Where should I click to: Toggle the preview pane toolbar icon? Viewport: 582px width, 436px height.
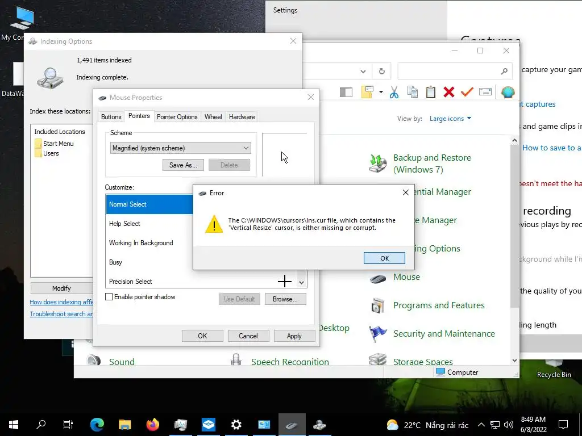click(346, 92)
